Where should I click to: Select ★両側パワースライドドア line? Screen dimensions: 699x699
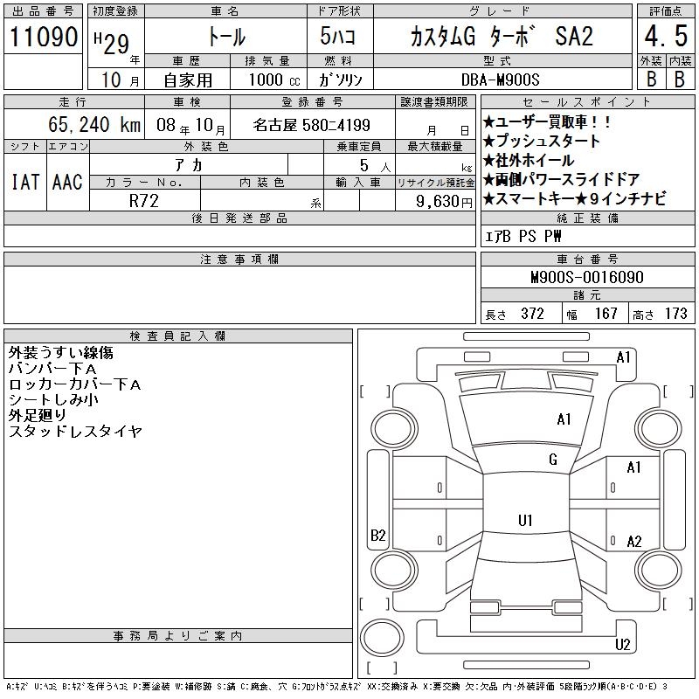point(561,179)
